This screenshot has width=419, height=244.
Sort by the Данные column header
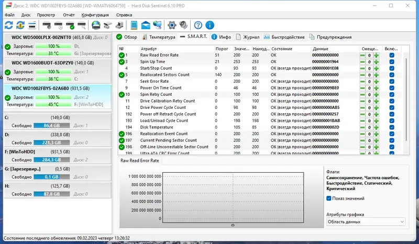335,49
